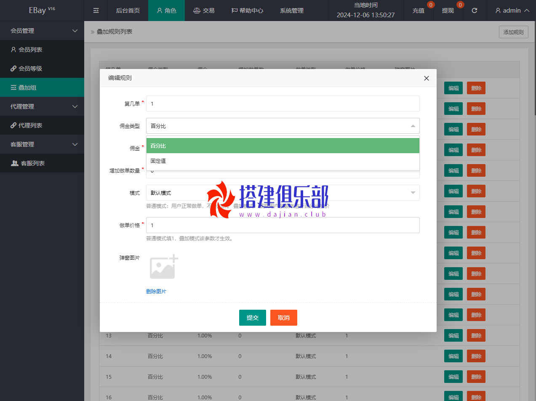Click 编辑 button in row 13
The height and width of the screenshot is (401, 536).
(453, 336)
